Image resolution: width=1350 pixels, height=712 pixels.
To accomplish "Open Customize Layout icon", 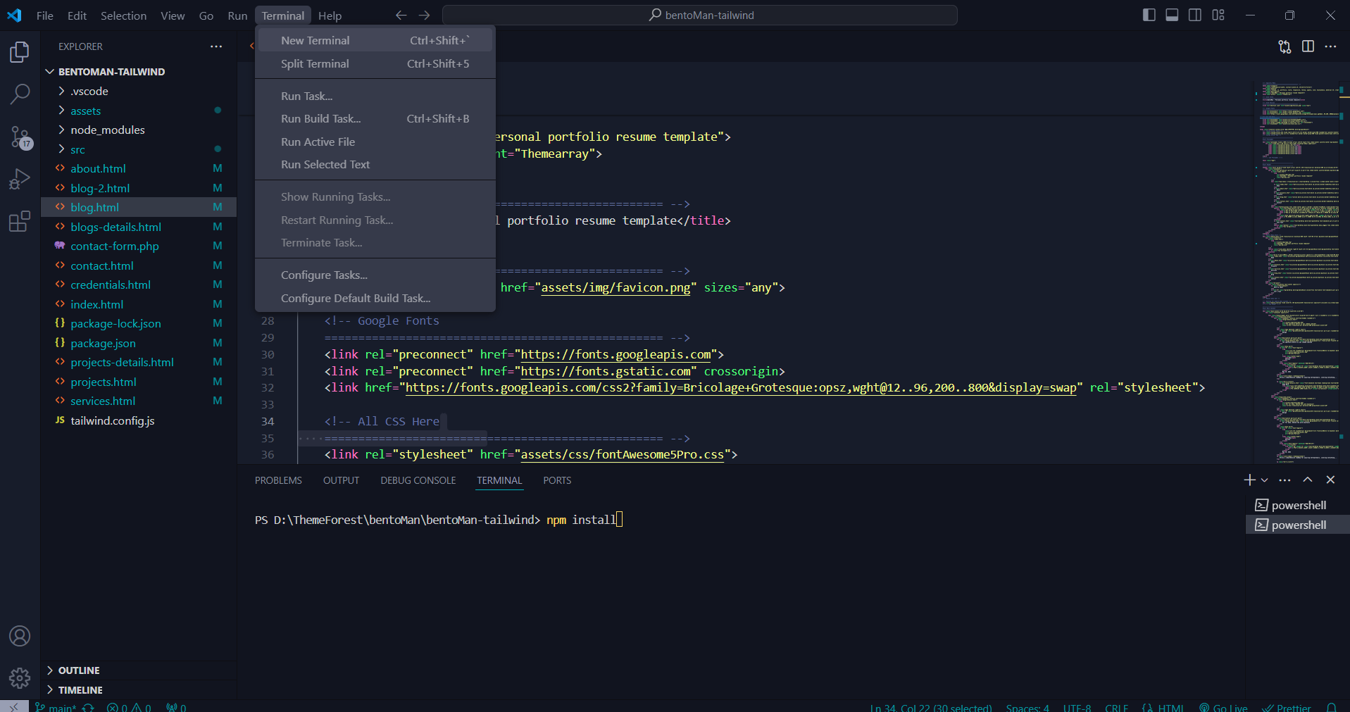I will (x=1218, y=15).
